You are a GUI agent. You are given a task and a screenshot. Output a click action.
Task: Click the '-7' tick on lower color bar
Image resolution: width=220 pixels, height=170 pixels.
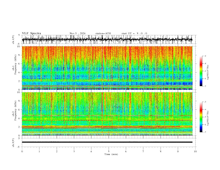point(205,132)
